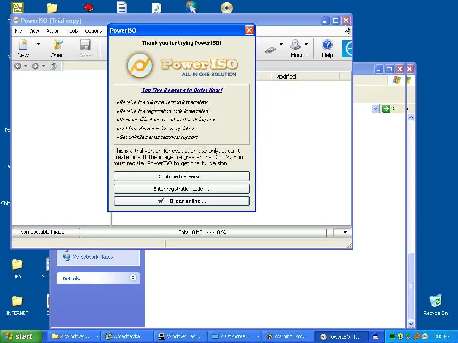Click Continue trial version button
This screenshot has width=458, height=343.
(182, 176)
